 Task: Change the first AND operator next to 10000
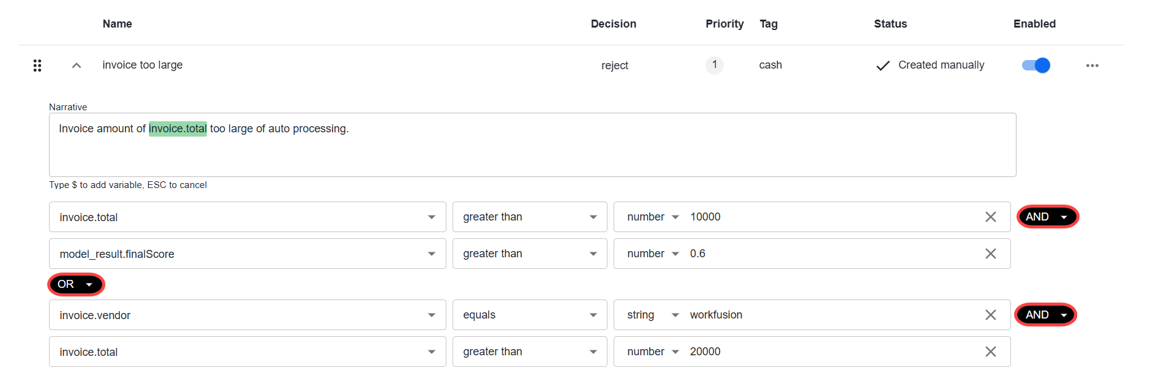coord(1047,217)
